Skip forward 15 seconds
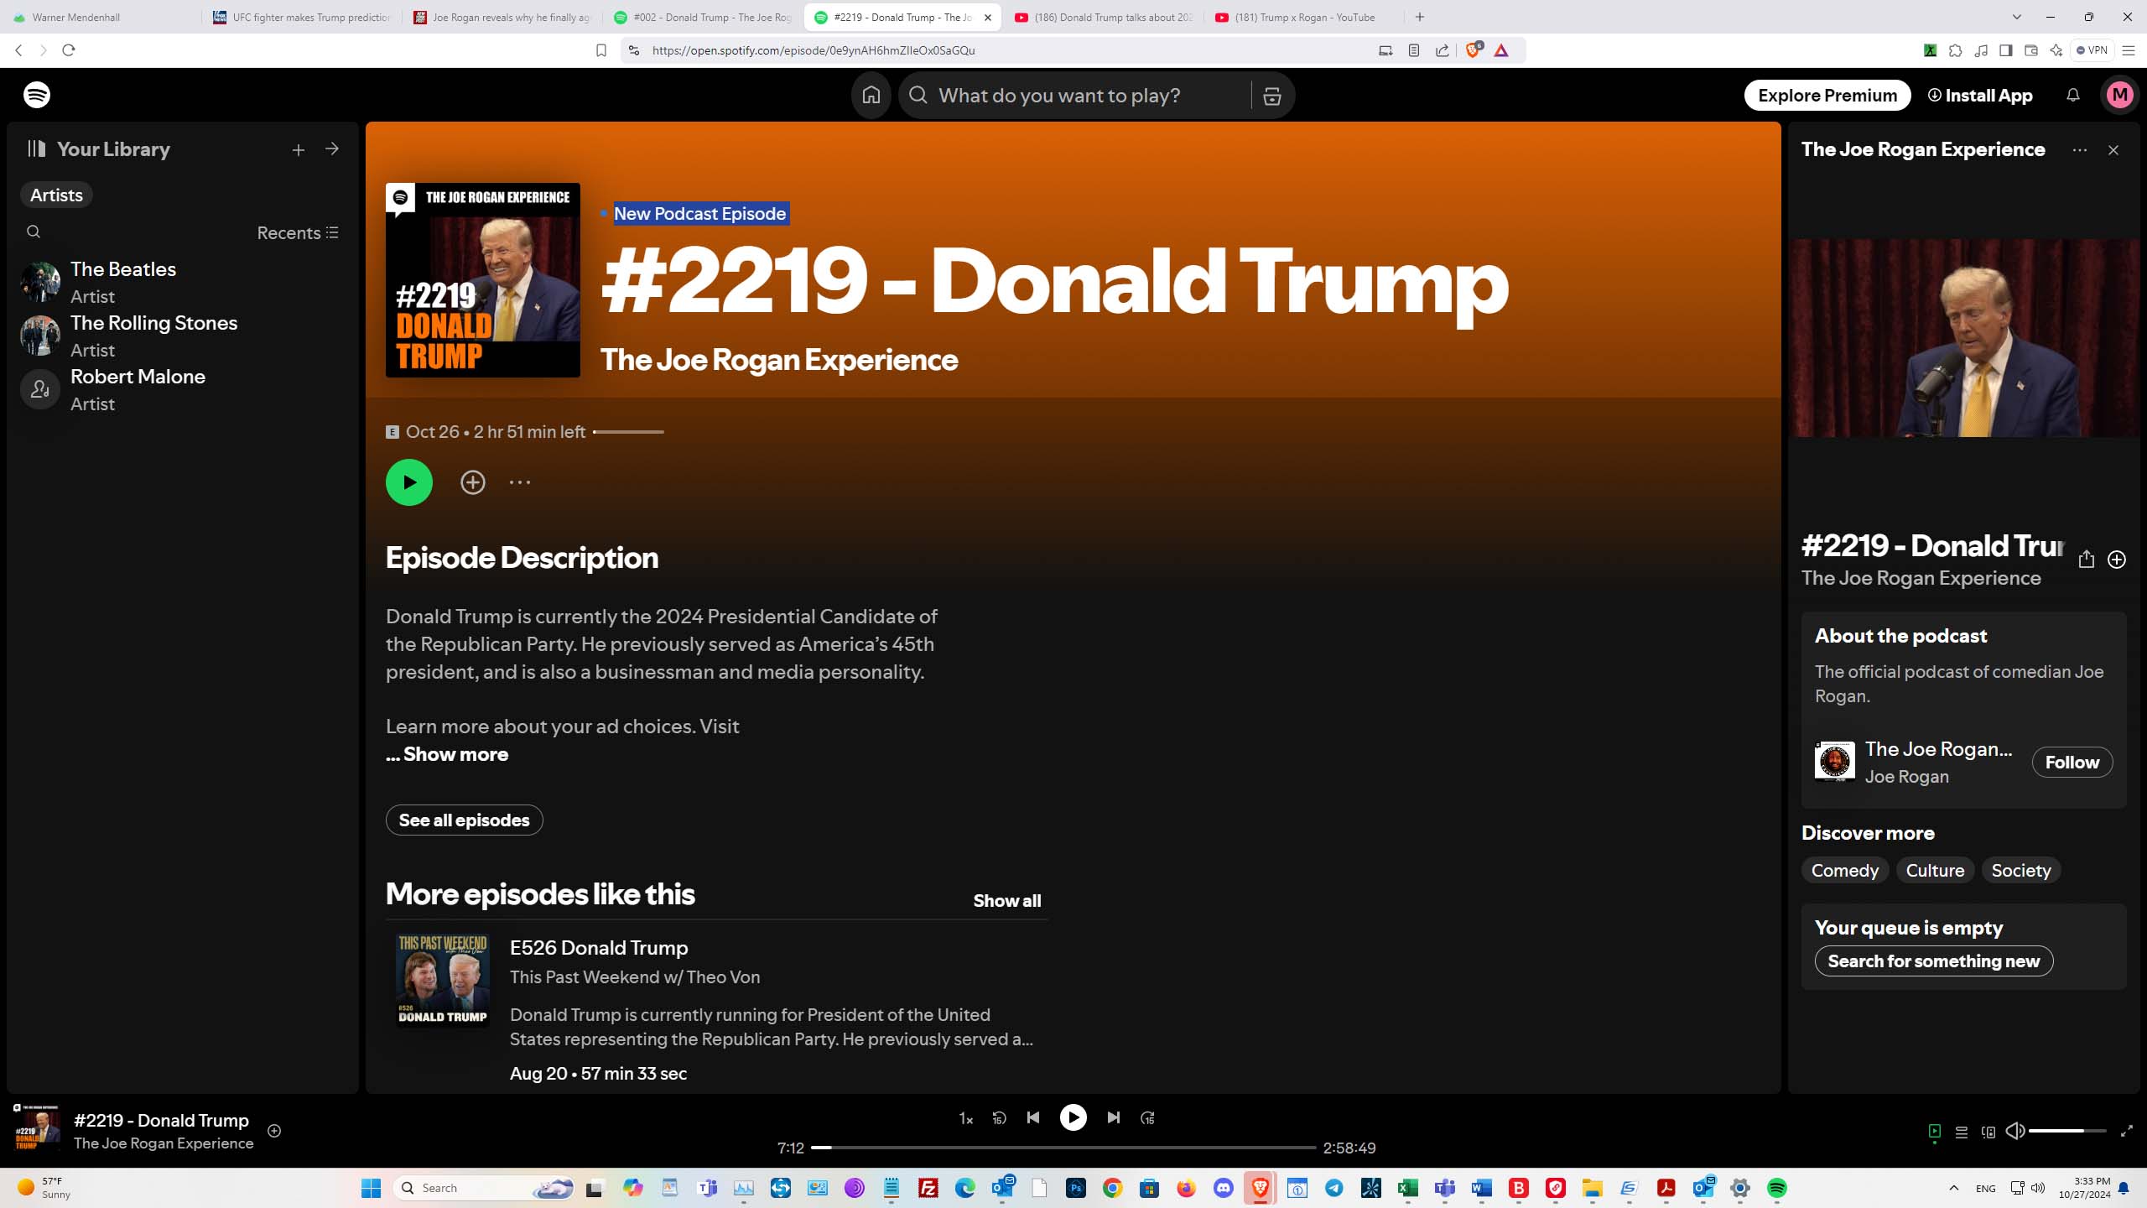 [x=1148, y=1117]
